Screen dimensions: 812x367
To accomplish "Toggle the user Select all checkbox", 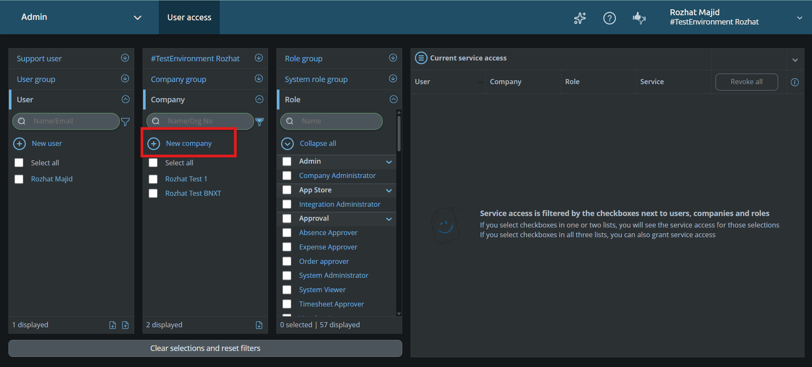I will 19,163.
